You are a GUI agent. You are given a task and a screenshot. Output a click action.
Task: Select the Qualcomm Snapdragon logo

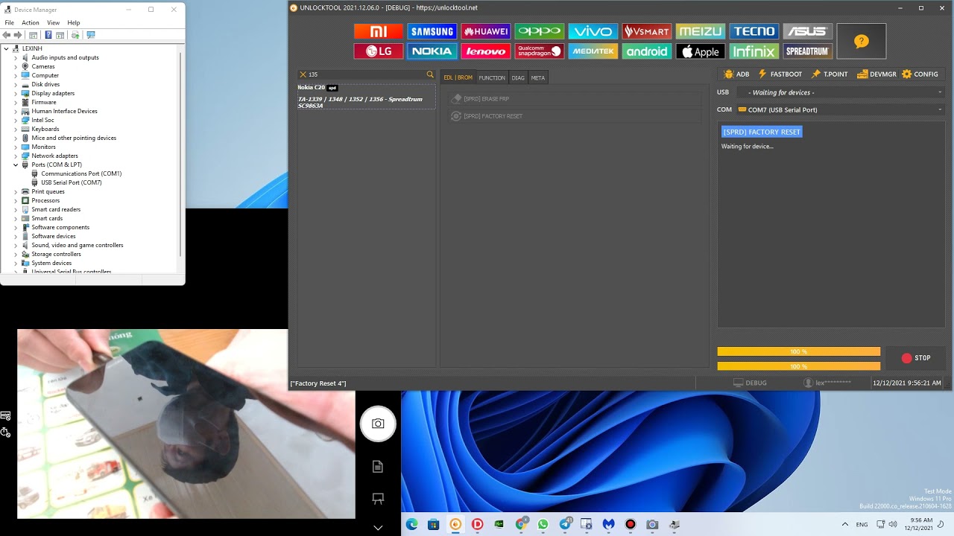coord(539,51)
